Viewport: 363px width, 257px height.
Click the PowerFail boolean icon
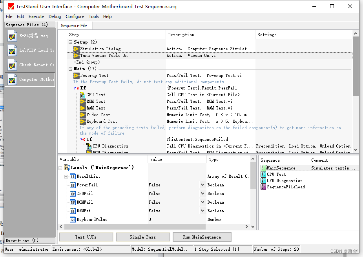(73, 185)
